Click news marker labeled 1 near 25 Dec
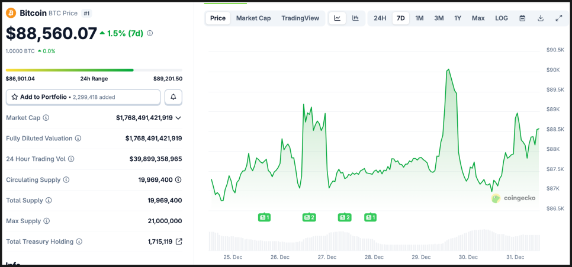This screenshot has height=267, width=572. tap(264, 217)
